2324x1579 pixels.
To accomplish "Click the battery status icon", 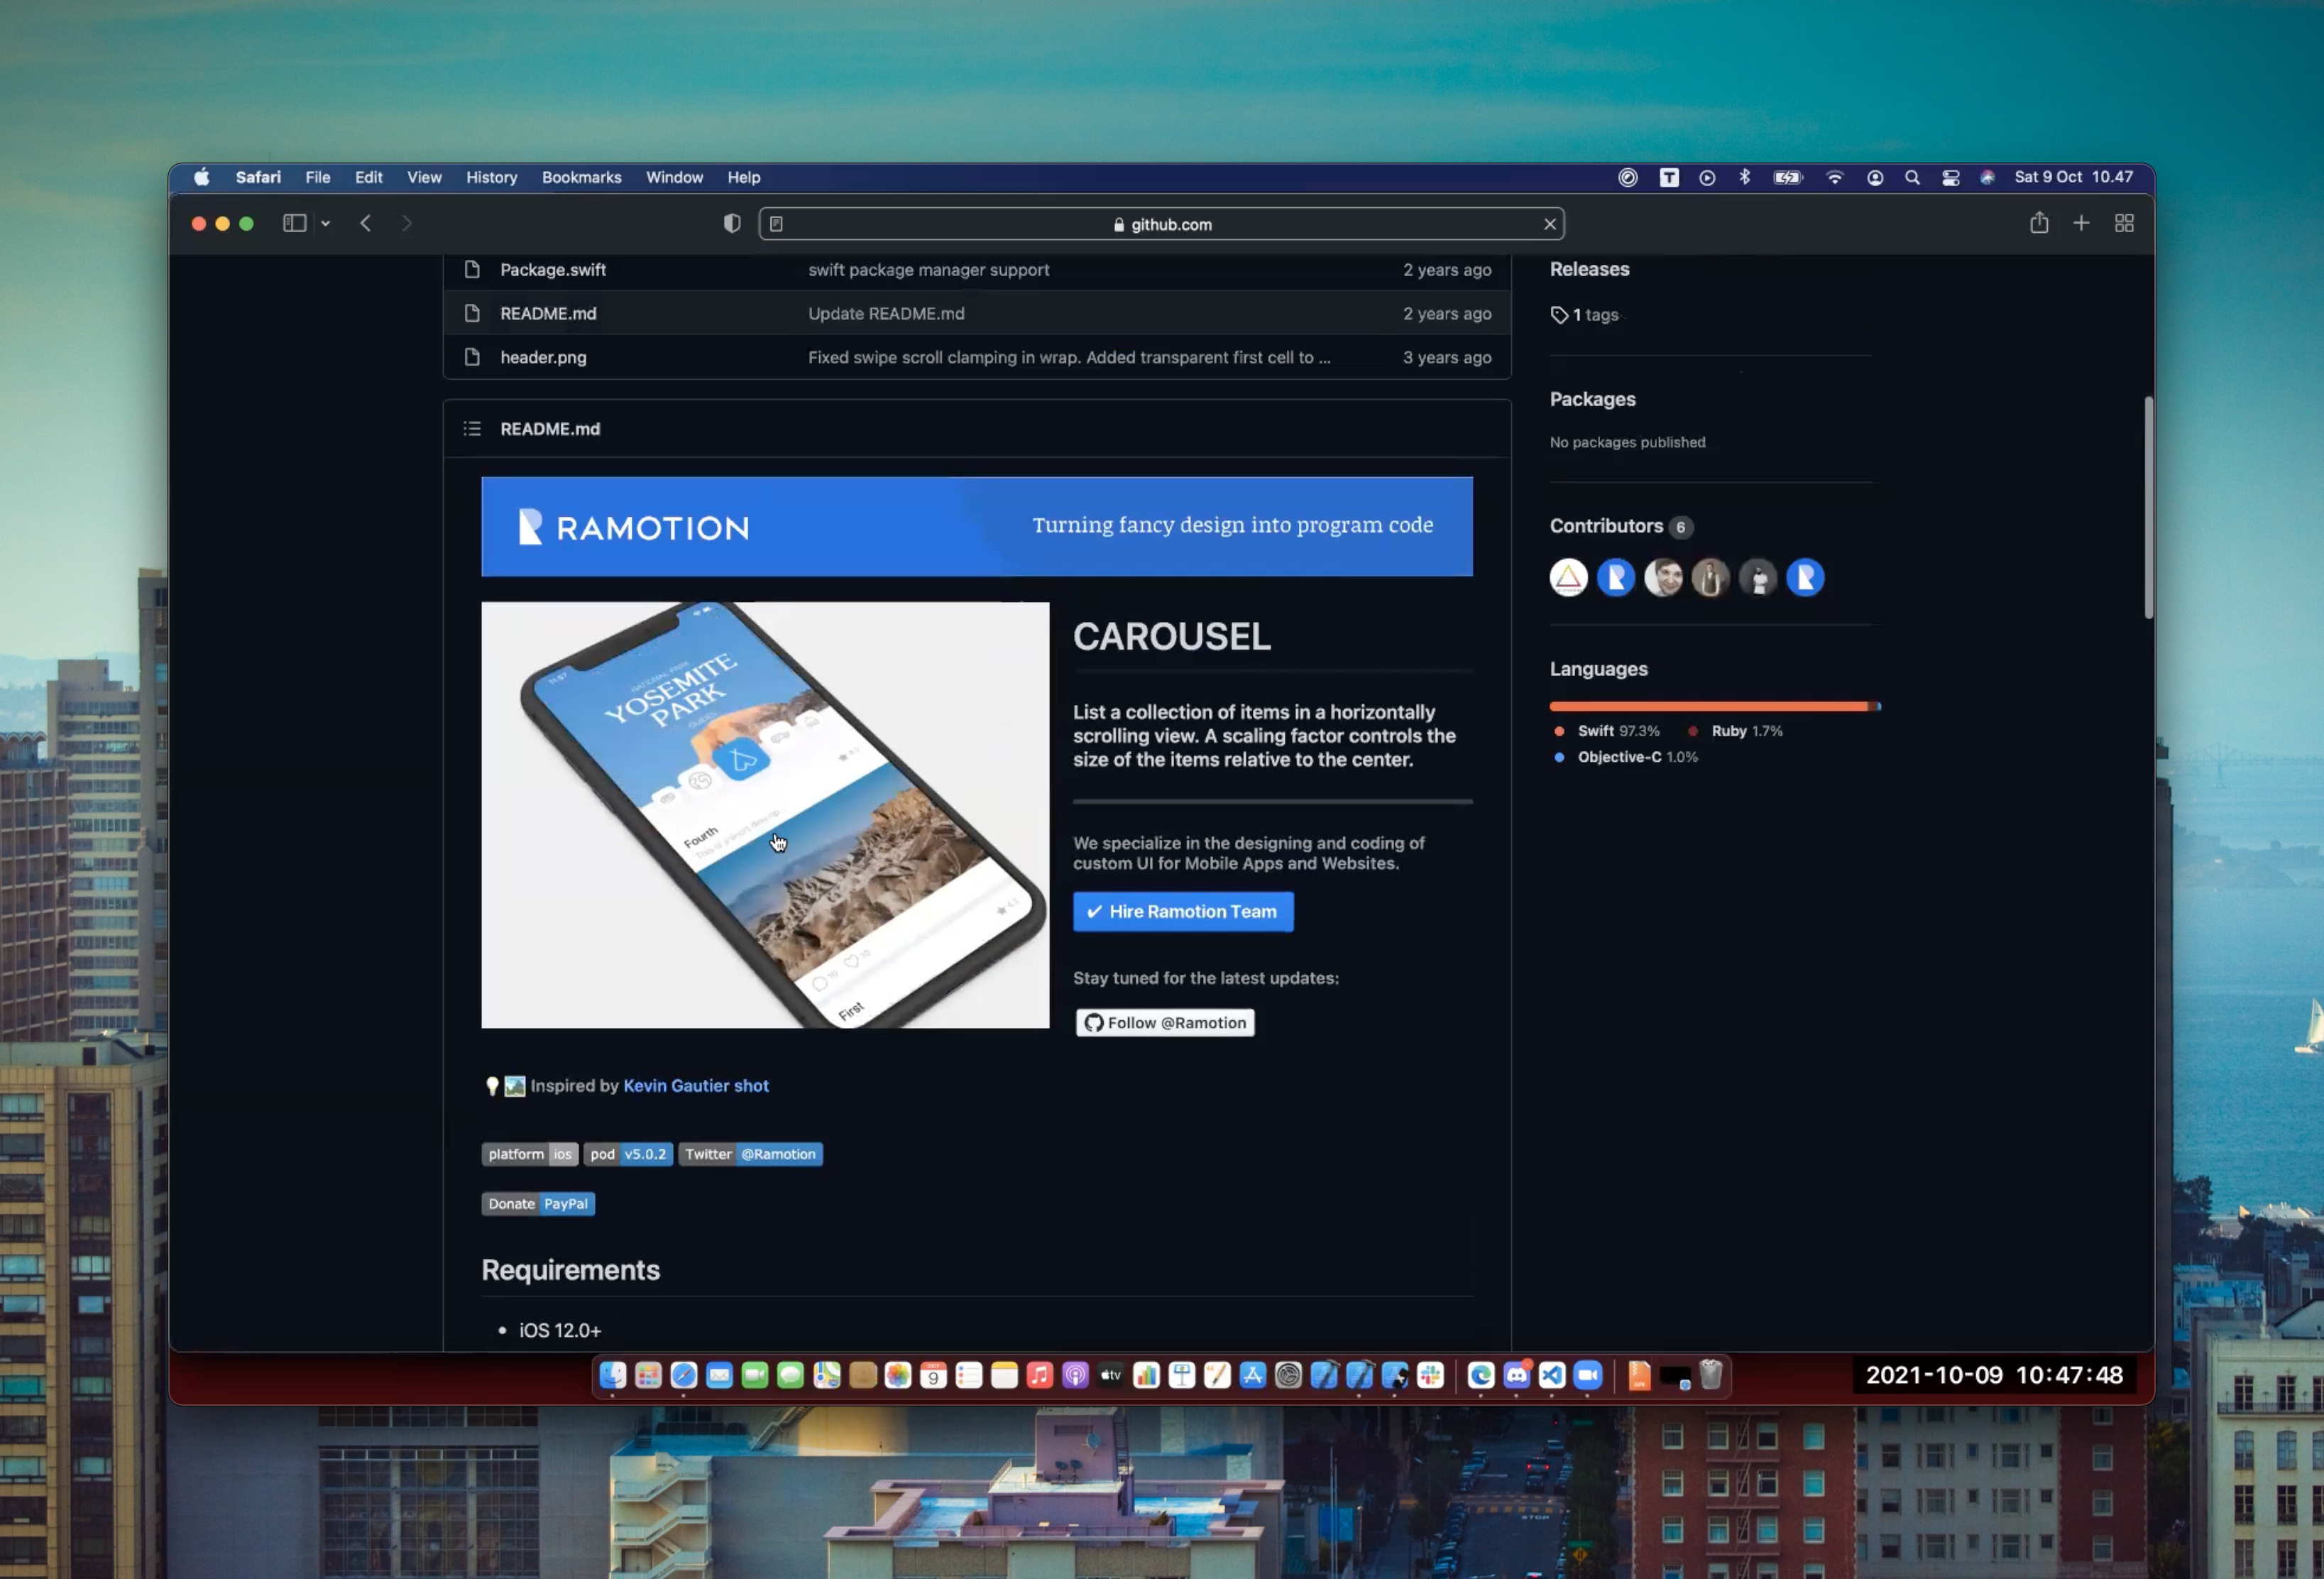I will (1787, 177).
